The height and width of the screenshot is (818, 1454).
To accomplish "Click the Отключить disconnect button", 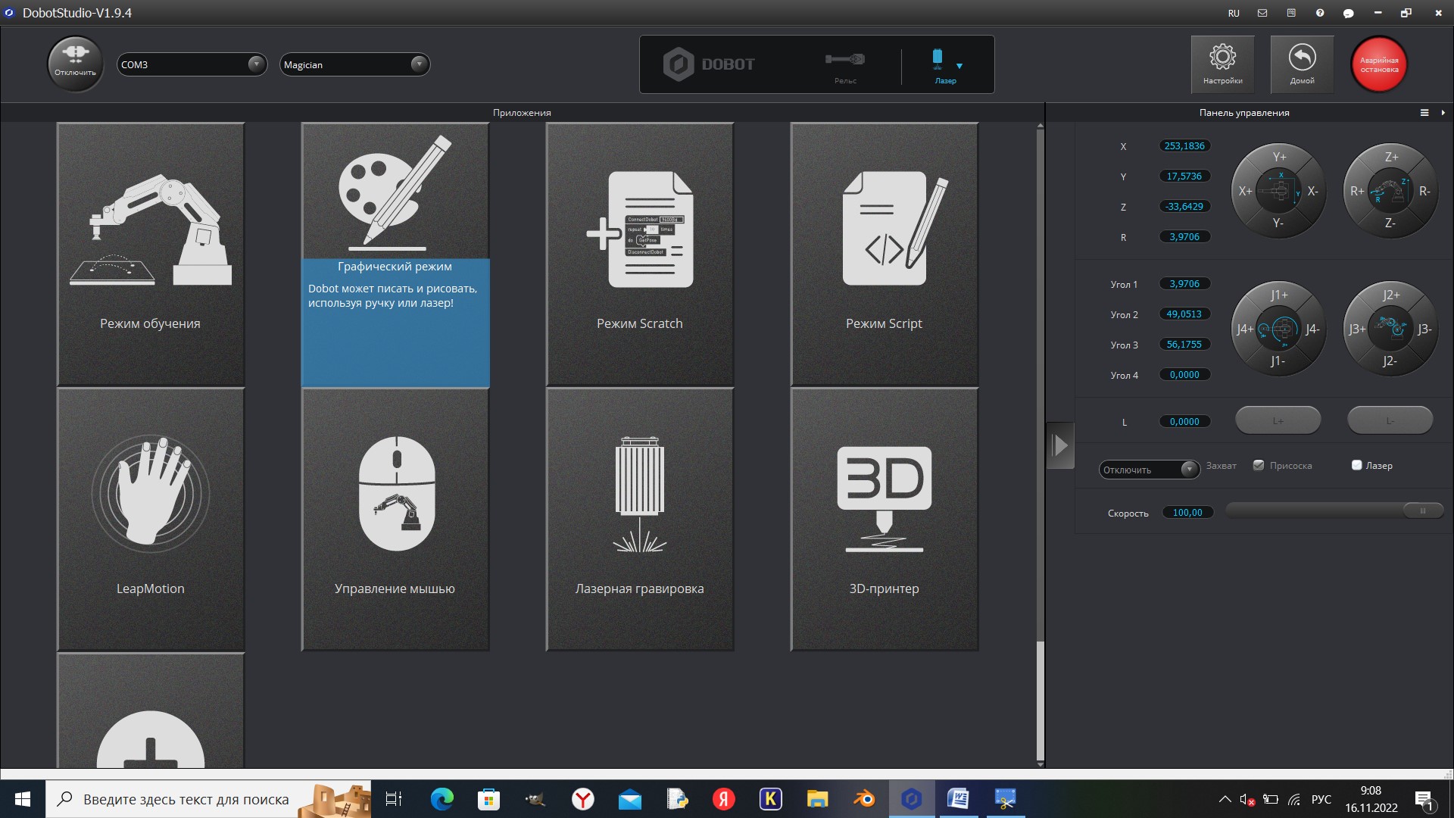I will 75,64.
